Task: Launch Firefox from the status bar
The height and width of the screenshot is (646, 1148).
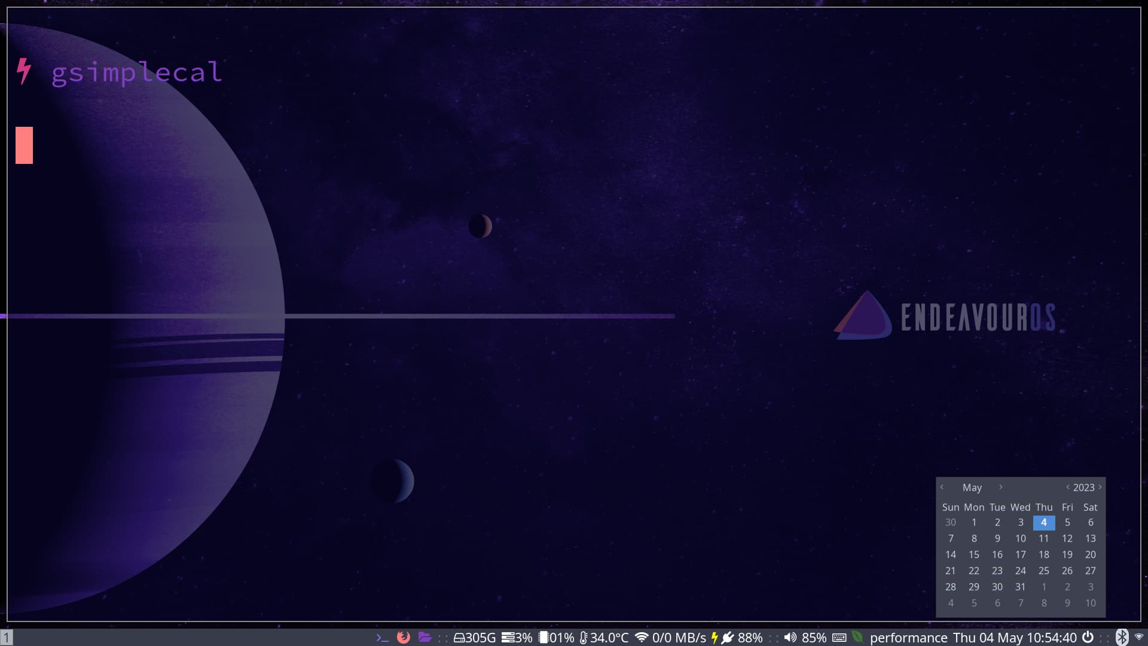Action: coord(404,638)
